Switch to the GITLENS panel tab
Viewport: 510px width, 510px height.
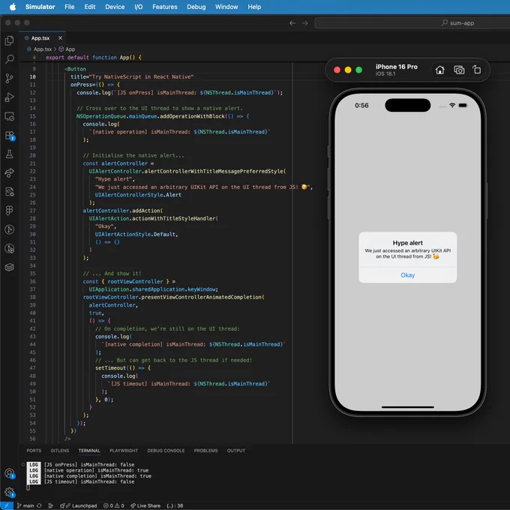pos(60,451)
